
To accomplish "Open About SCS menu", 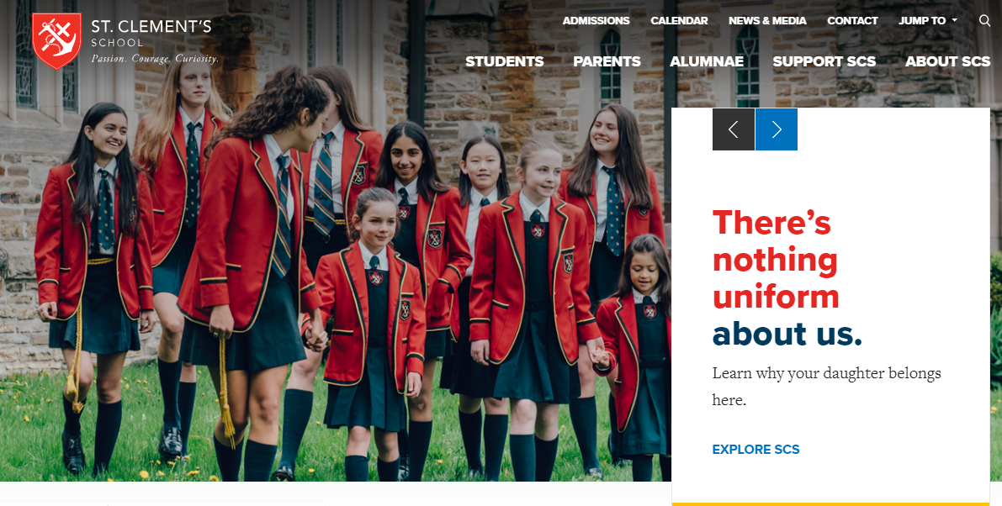I will [x=947, y=61].
